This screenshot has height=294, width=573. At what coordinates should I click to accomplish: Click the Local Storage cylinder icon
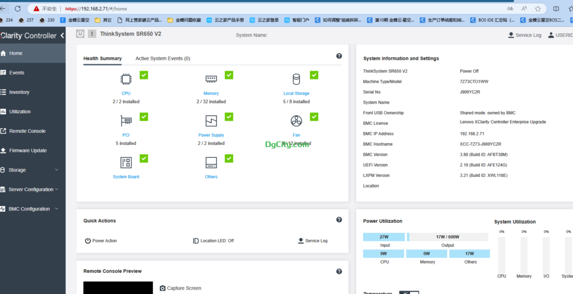click(x=296, y=79)
